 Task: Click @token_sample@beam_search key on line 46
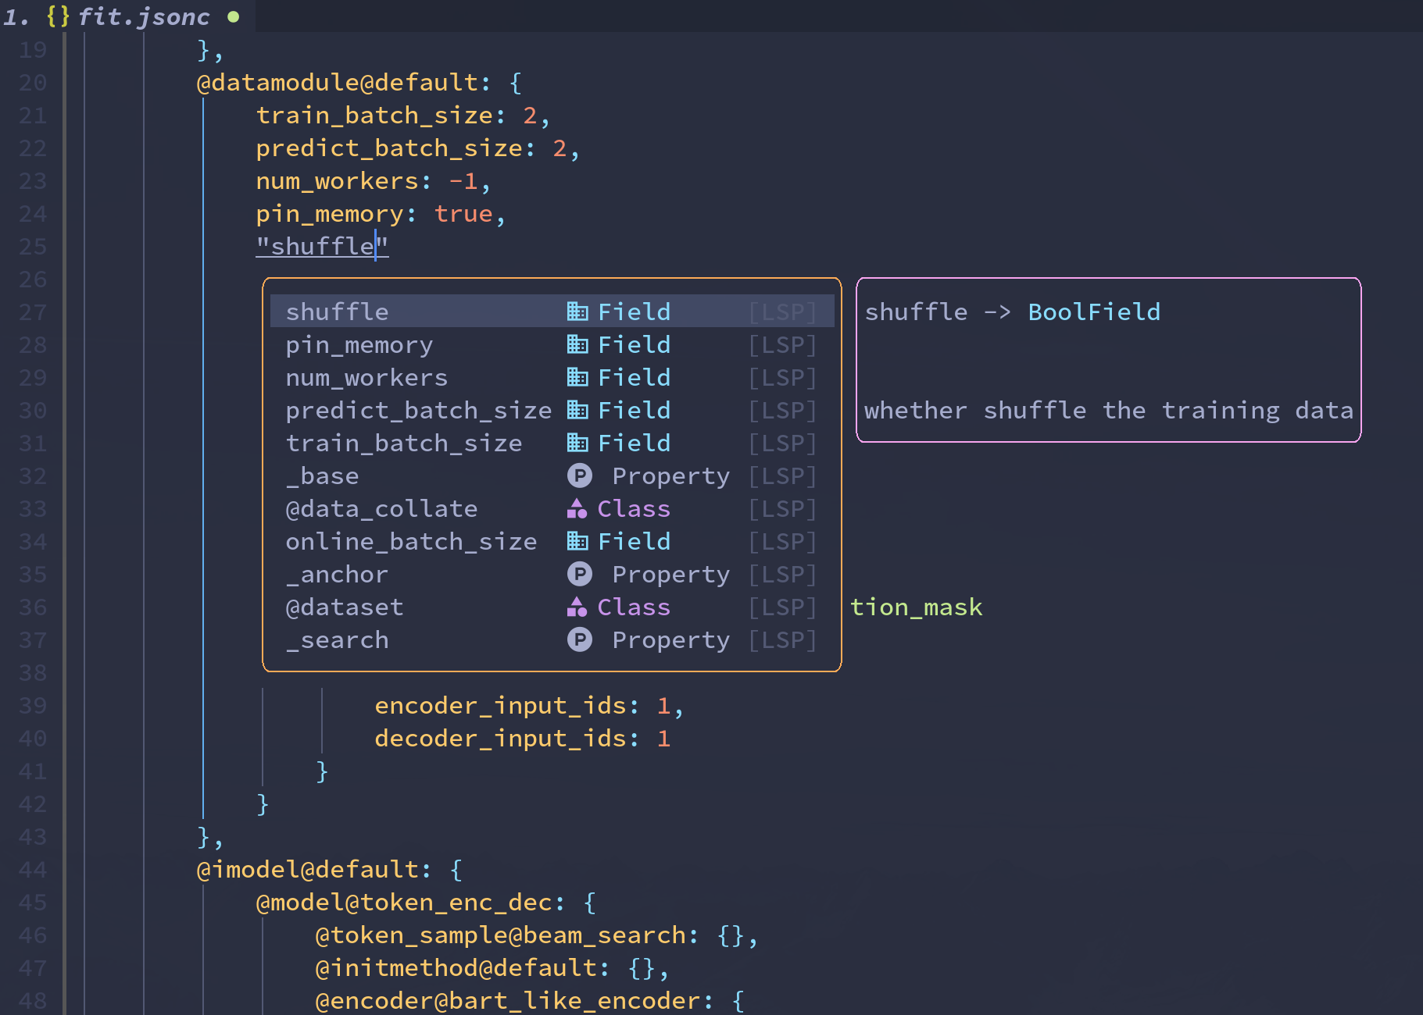click(x=500, y=935)
